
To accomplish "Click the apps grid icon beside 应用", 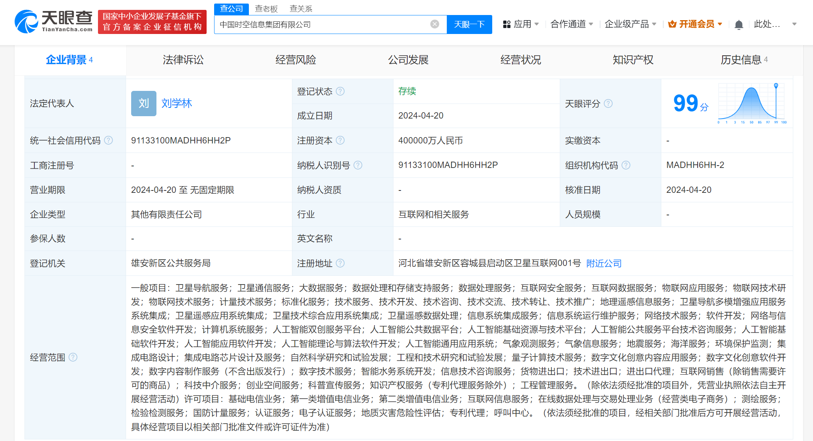I will 507,24.
